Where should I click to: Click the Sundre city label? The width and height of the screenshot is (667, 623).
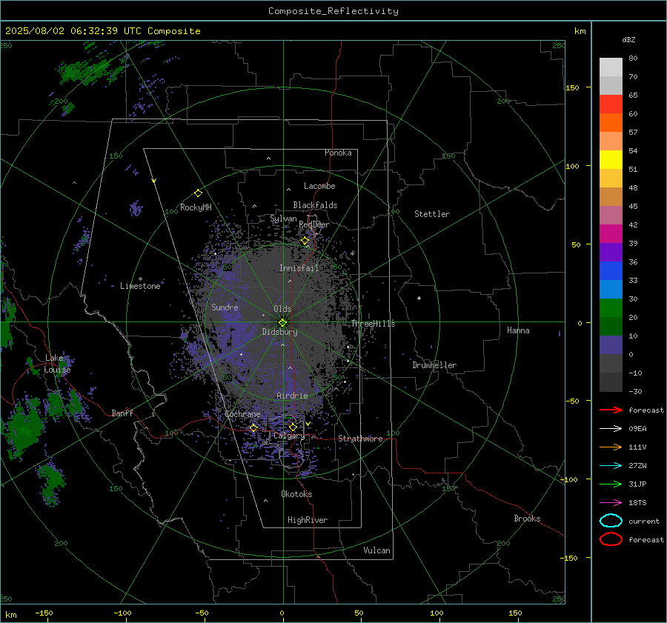tap(225, 307)
